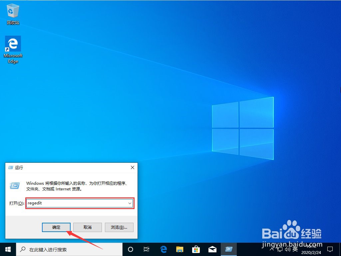This screenshot has width=341, height=256.
Task: Open Task View on the taskbar
Action: (147, 249)
